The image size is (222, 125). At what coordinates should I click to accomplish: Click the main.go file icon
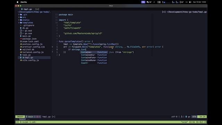point(21,36)
